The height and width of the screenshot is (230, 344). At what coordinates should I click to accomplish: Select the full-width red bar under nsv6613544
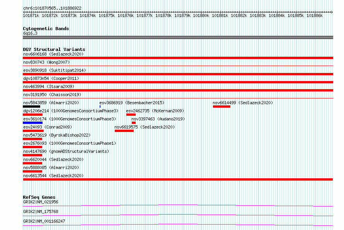pyautogui.click(x=178, y=179)
